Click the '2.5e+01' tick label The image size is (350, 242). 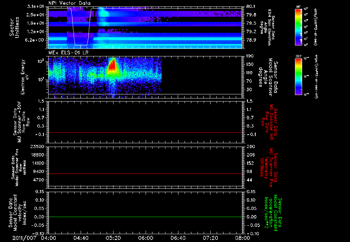pyautogui.click(x=36, y=15)
